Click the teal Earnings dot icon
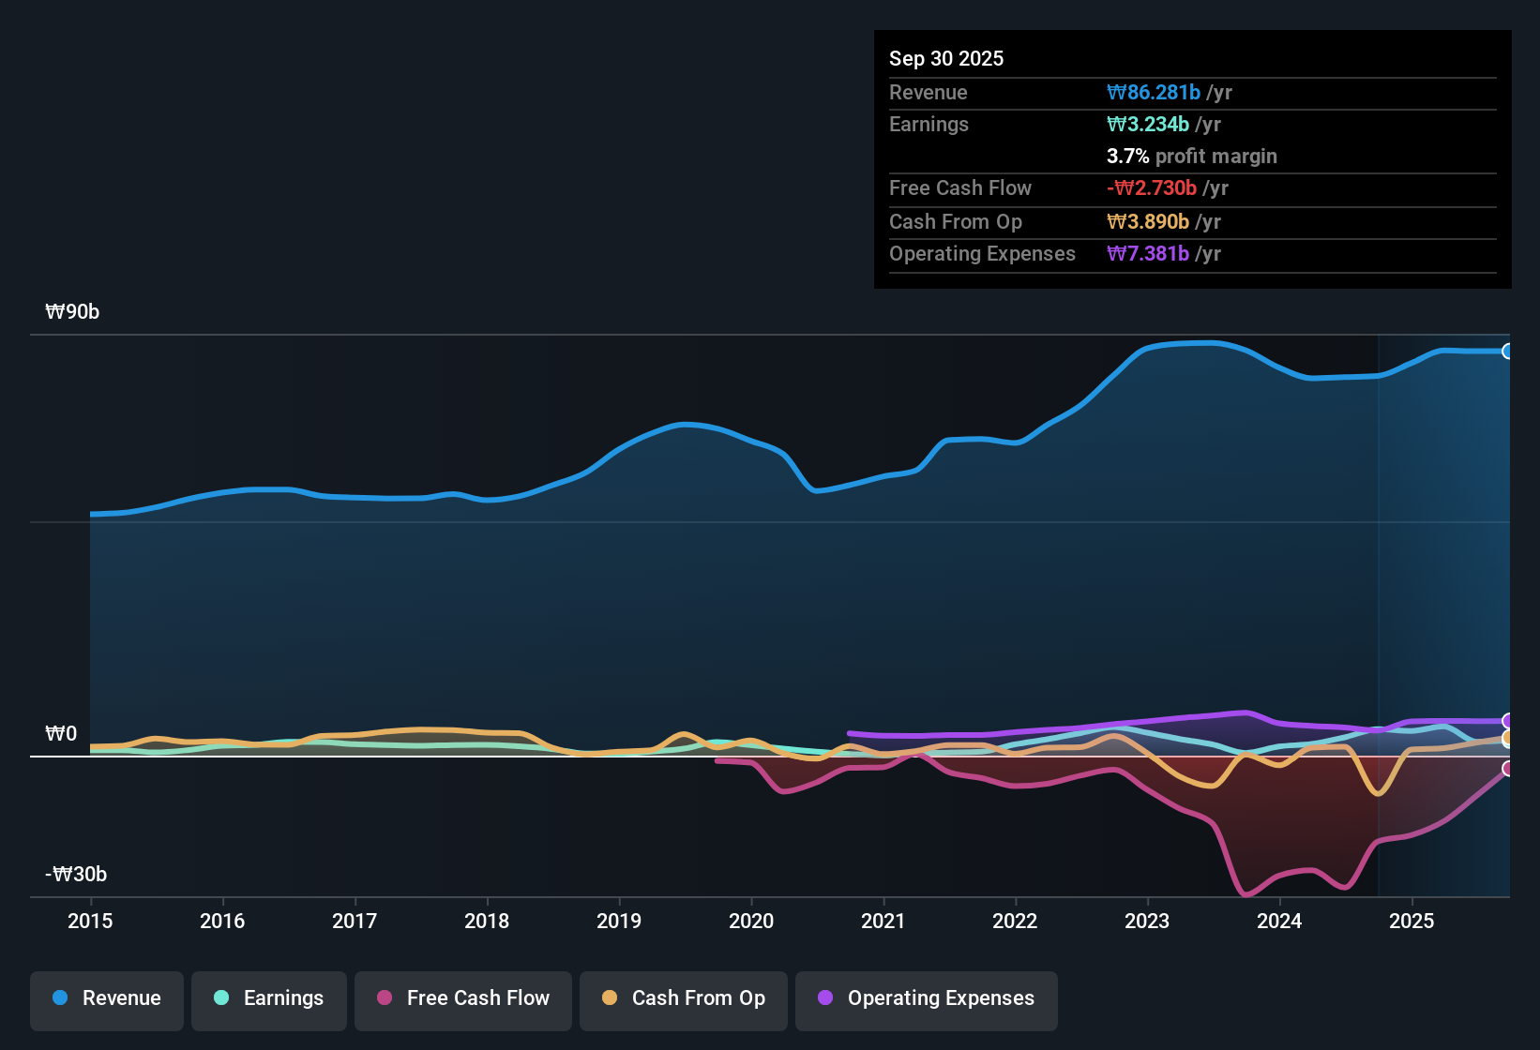1540x1050 pixels. click(x=221, y=998)
